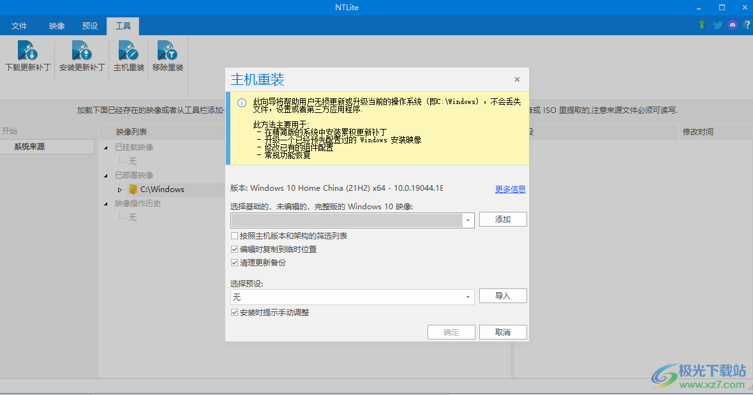Collapse the 映像操作历史 tree group

pos(106,204)
